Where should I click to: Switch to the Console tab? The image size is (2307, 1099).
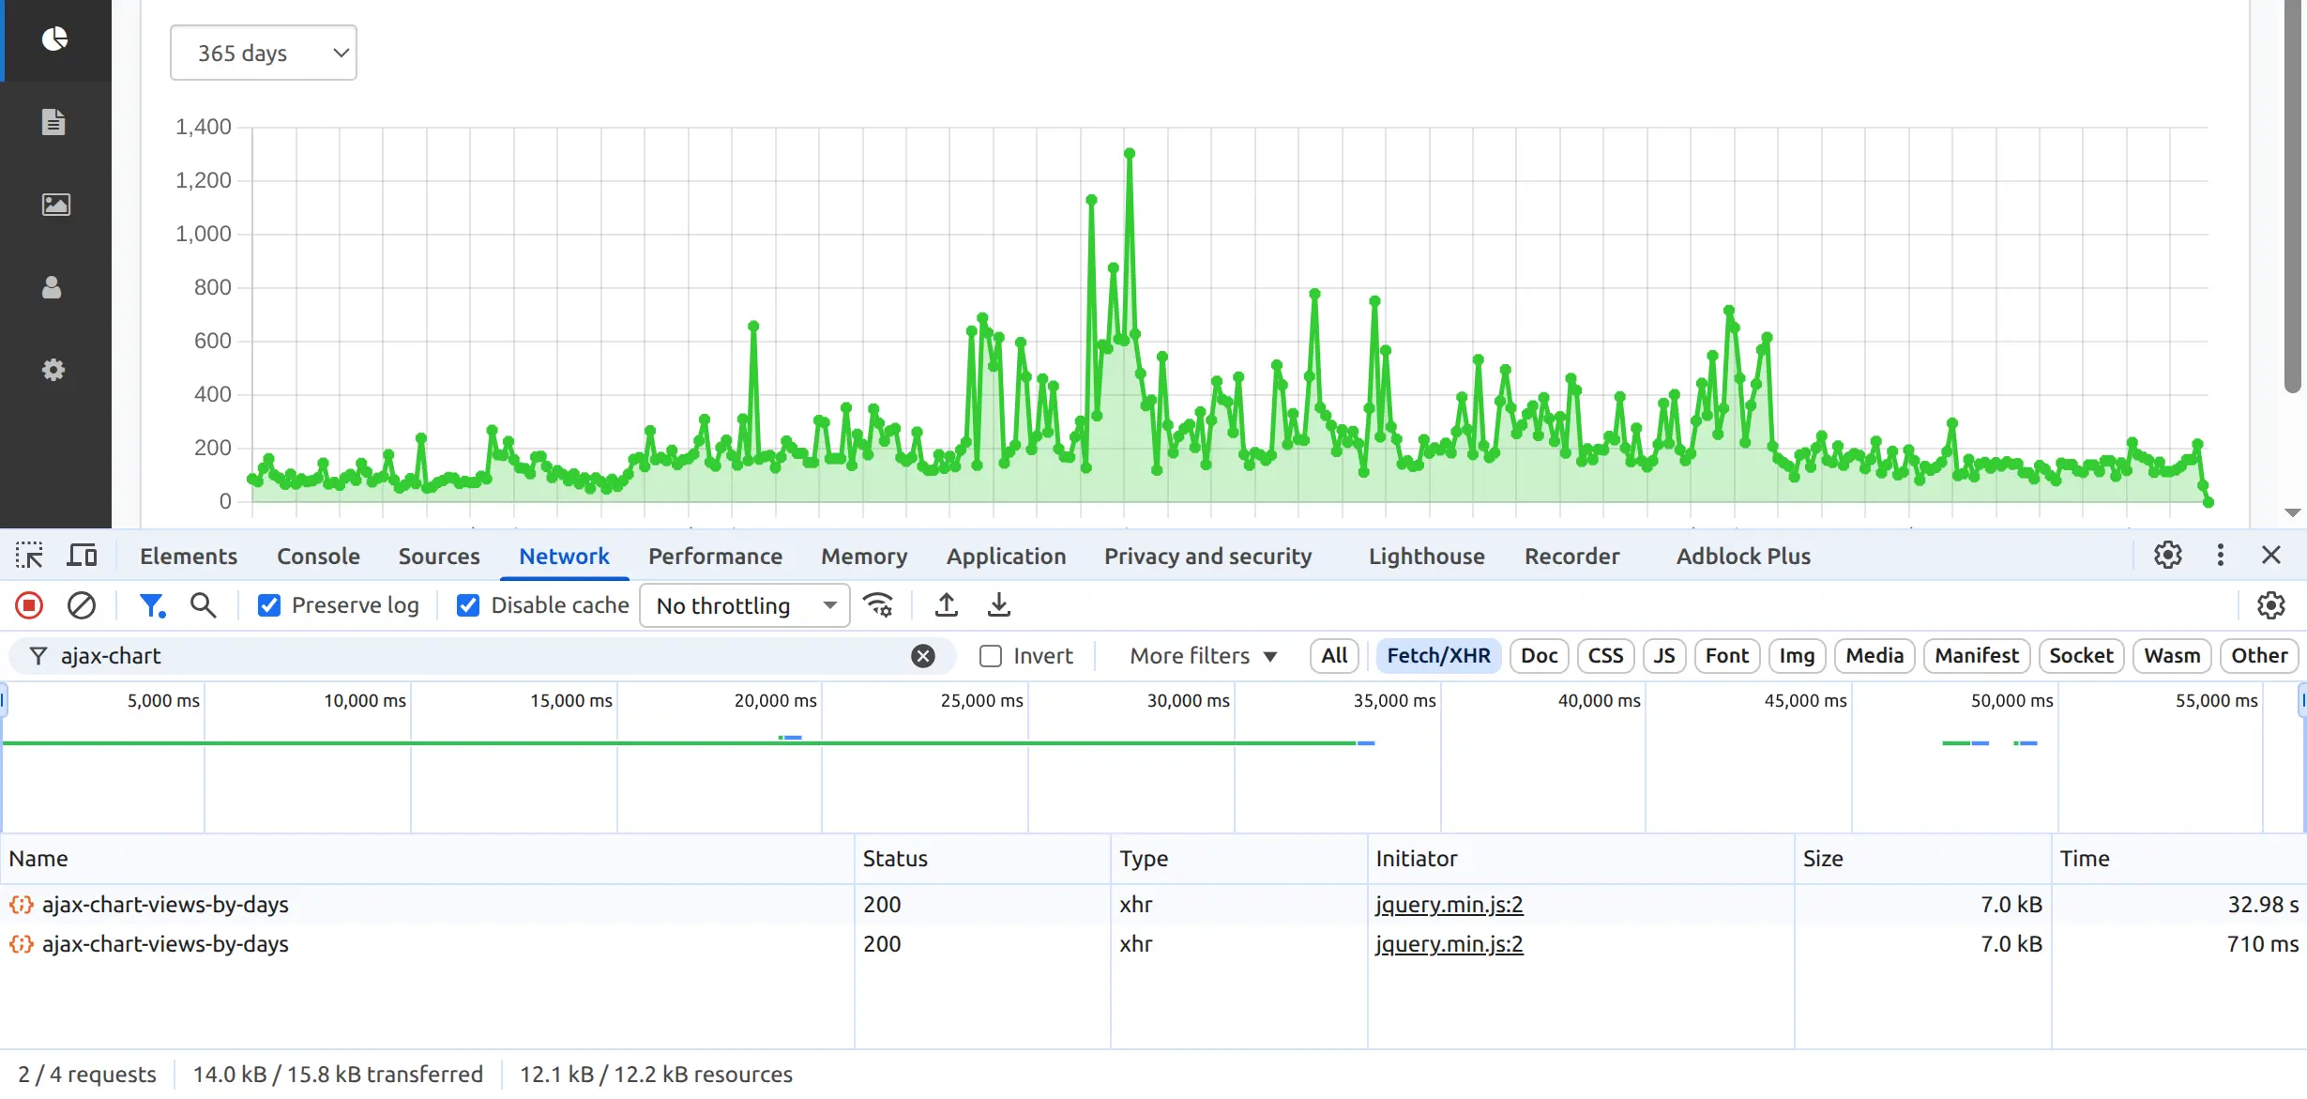coord(318,557)
